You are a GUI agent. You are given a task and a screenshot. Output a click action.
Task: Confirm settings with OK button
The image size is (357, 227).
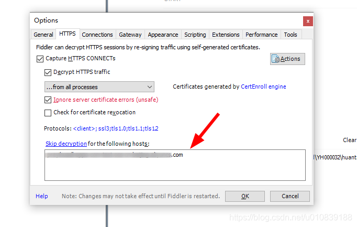tap(245, 196)
